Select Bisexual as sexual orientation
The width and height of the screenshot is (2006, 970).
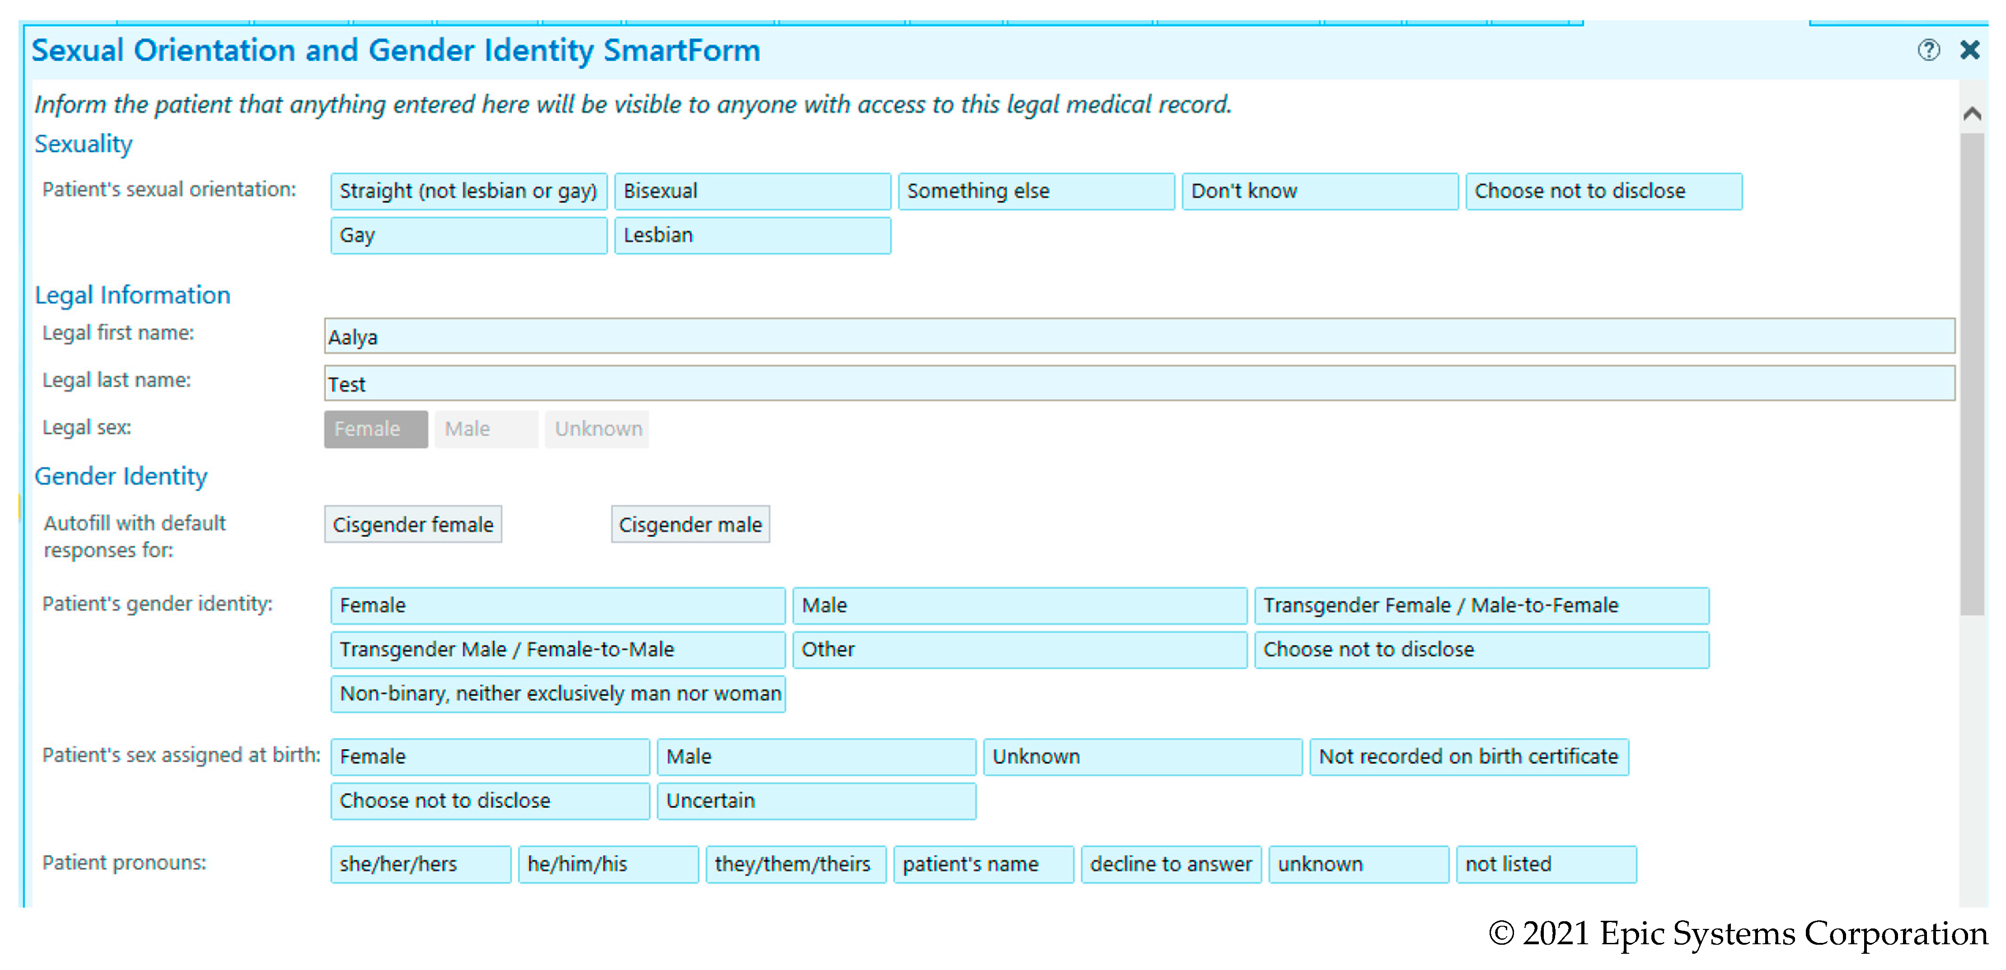751,191
